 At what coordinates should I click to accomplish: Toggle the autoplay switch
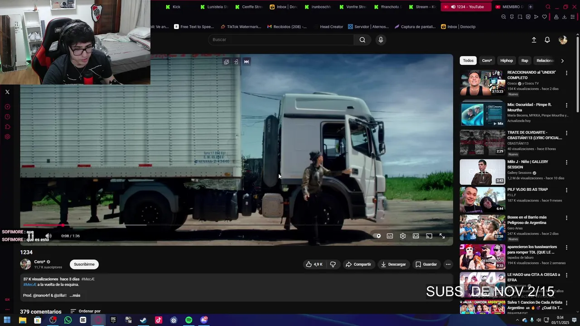click(377, 236)
